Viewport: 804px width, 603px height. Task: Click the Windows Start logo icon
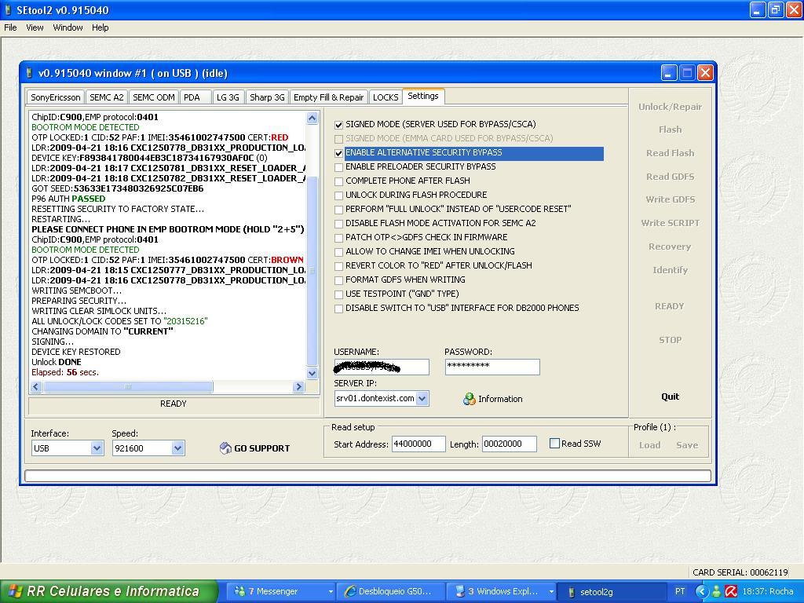tap(15, 591)
